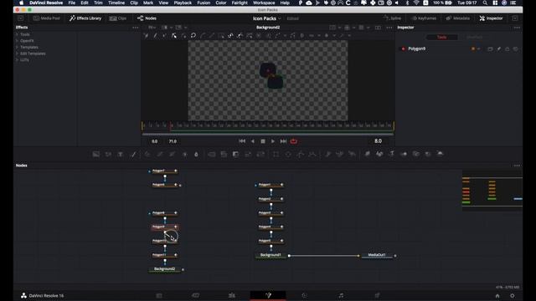Switch to the Modifiers tab in Inspector
The width and height of the screenshot is (536, 301).
pos(474,37)
